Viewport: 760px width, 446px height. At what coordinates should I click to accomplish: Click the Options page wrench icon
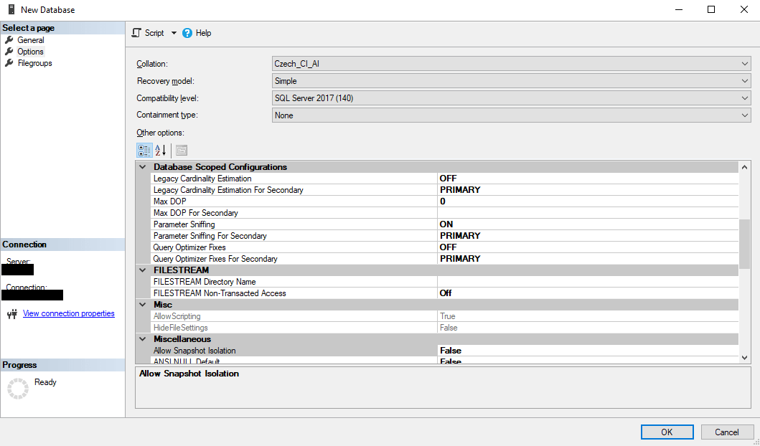(9, 52)
